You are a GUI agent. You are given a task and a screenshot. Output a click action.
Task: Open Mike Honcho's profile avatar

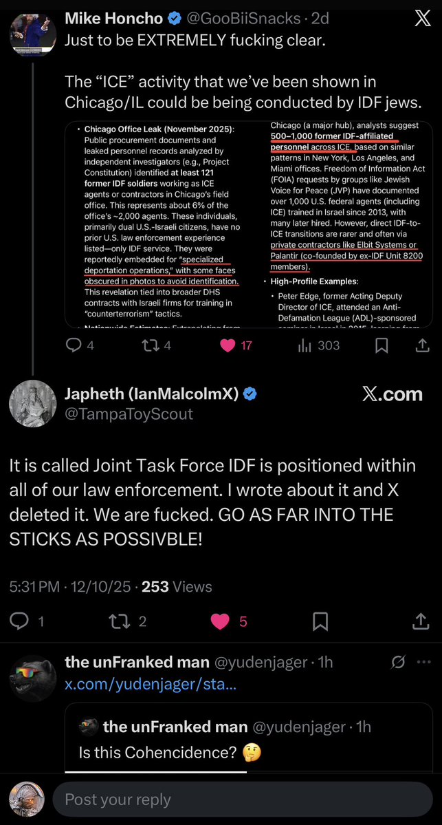[x=33, y=33]
